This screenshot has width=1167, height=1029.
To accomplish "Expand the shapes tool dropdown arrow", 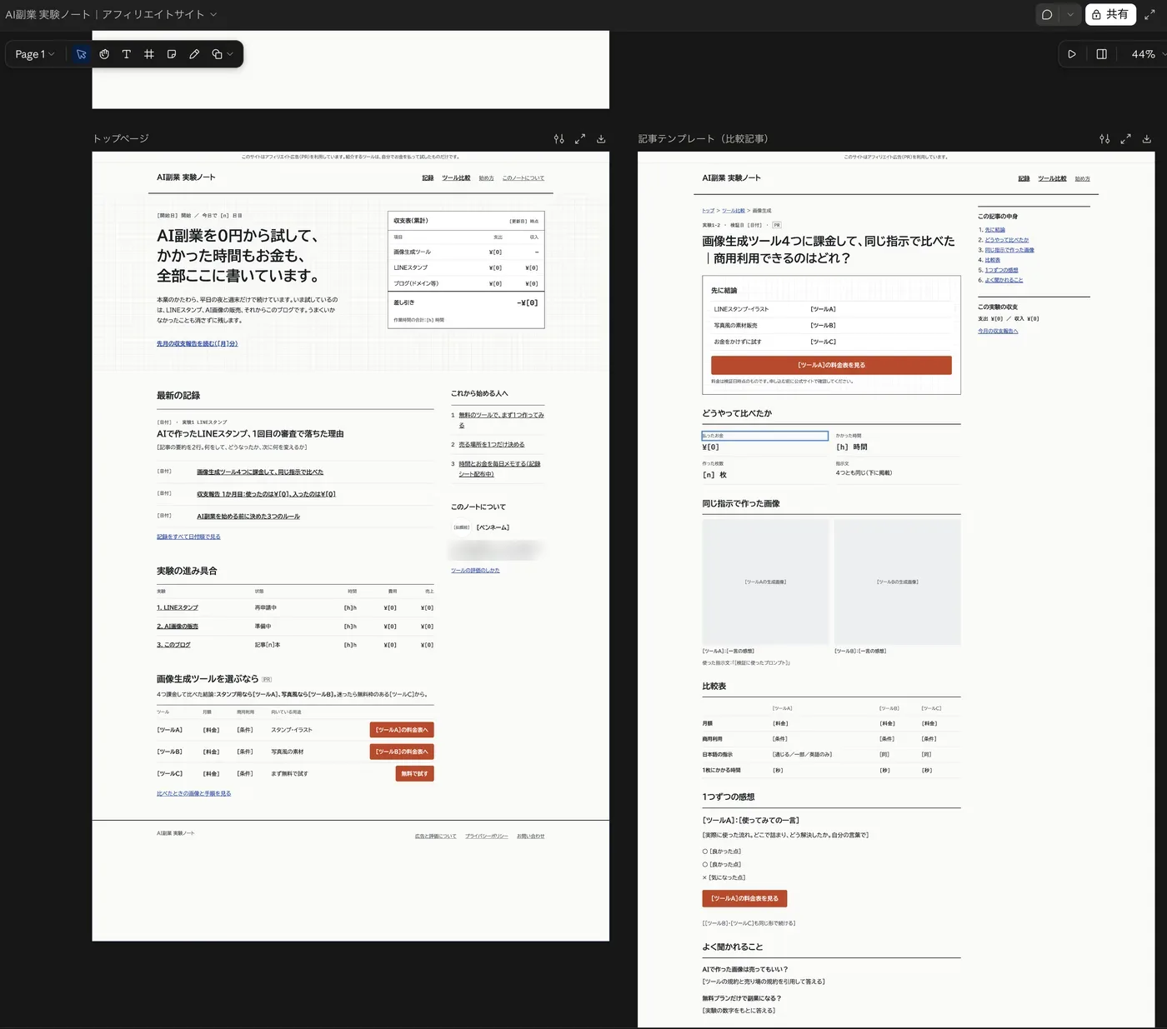I will tap(230, 54).
